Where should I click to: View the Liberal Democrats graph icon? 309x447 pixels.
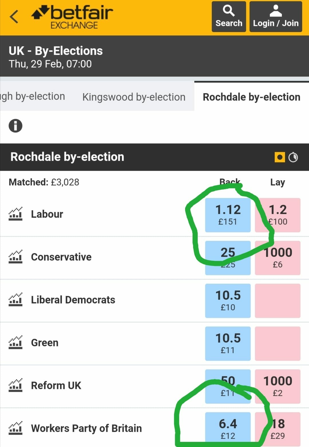(x=15, y=300)
